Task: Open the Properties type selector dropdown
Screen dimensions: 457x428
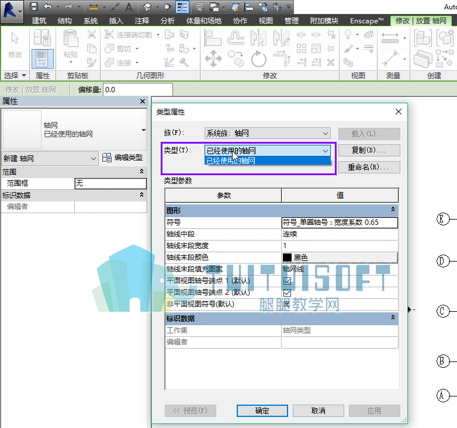Action: [143, 130]
